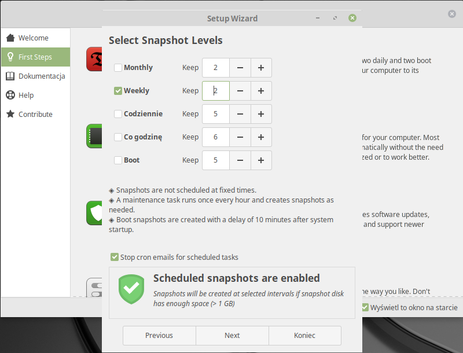Open the Welcome home icon

point(10,38)
